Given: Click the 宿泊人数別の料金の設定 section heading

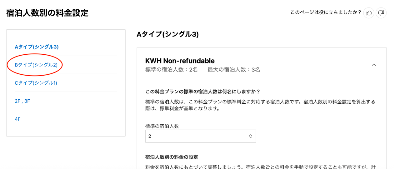Looking at the screenshot, I should click(x=172, y=157).
